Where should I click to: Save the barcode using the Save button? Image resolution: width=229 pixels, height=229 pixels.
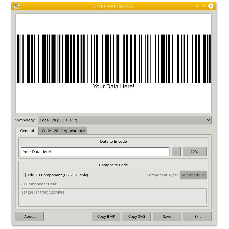pos(167,216)
